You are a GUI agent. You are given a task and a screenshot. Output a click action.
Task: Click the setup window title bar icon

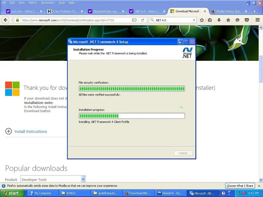70,42
